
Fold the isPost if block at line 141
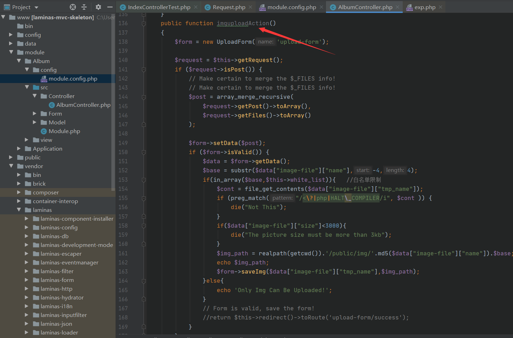coord(144,70)
